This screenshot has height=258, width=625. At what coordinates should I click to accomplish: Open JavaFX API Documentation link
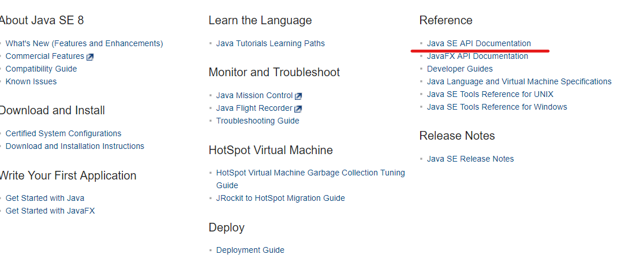477,56
